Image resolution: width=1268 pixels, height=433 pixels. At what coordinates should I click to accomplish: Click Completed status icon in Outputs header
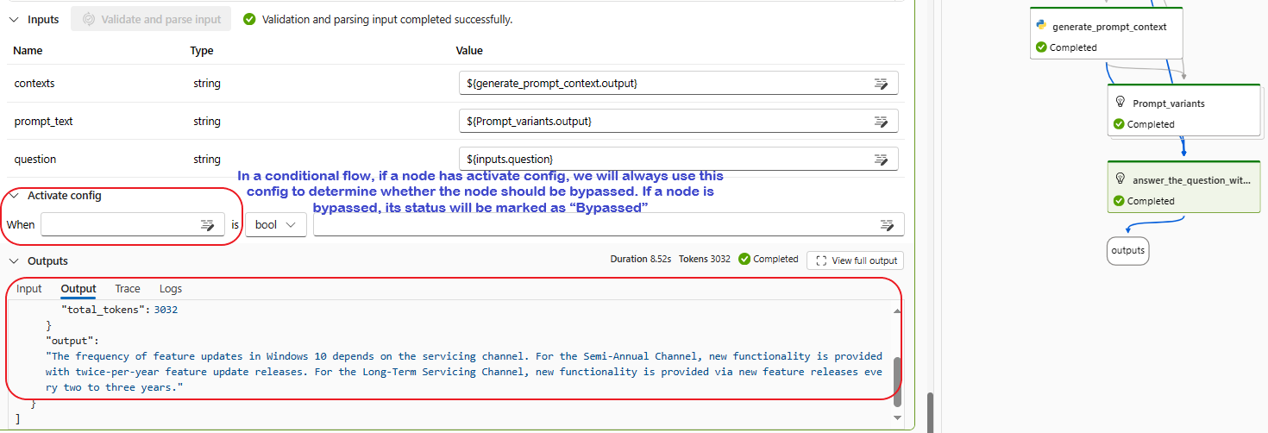(x=745, y=260)
